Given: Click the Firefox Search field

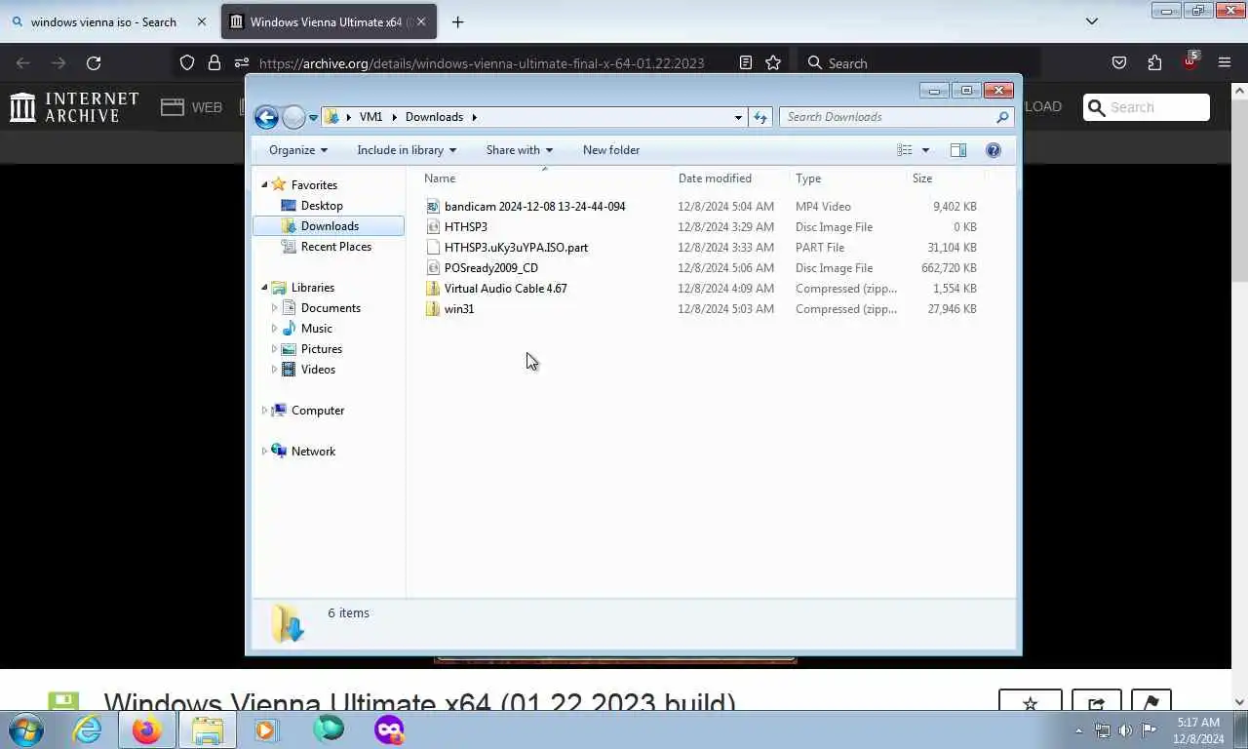Looking at the screenshot, I should point(918,63).
